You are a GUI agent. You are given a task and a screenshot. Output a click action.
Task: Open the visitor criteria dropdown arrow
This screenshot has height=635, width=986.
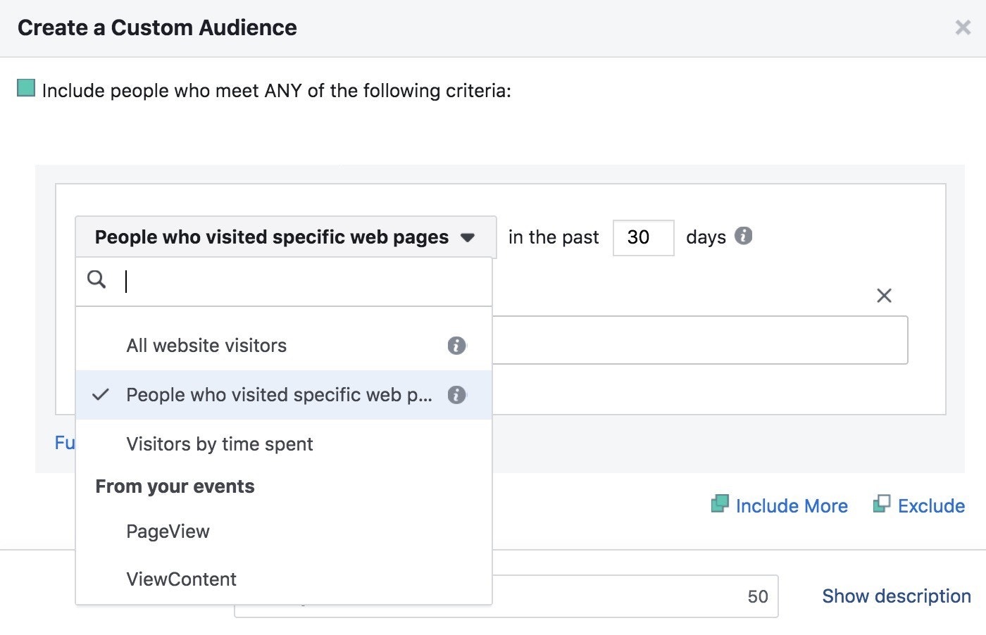point(468,238)
